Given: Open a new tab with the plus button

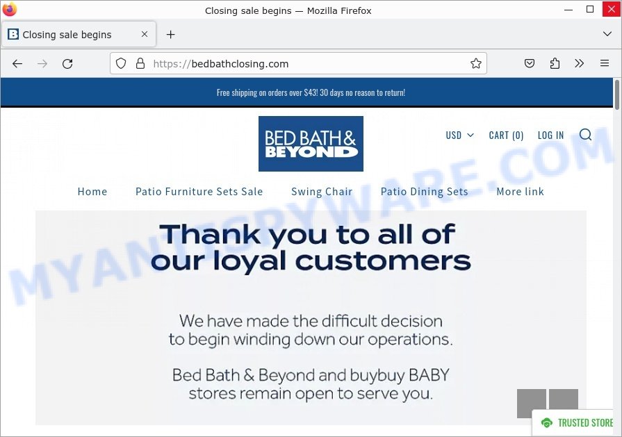Looking at the screenshot, I should coord(170,35).
